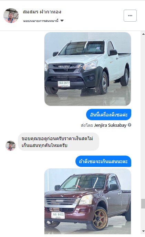Click the help icon beside Jenjira Suksabay
This screenshot has height=237, width=145.
(x=130, y=125)
